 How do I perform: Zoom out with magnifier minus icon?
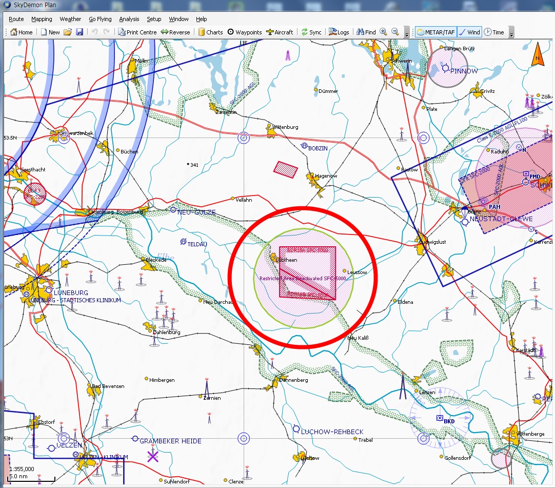395,32
